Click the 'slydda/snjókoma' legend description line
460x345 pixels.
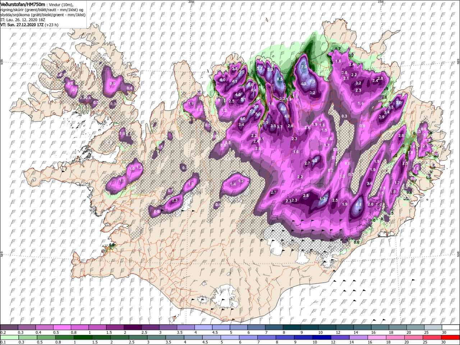(43, 15)
